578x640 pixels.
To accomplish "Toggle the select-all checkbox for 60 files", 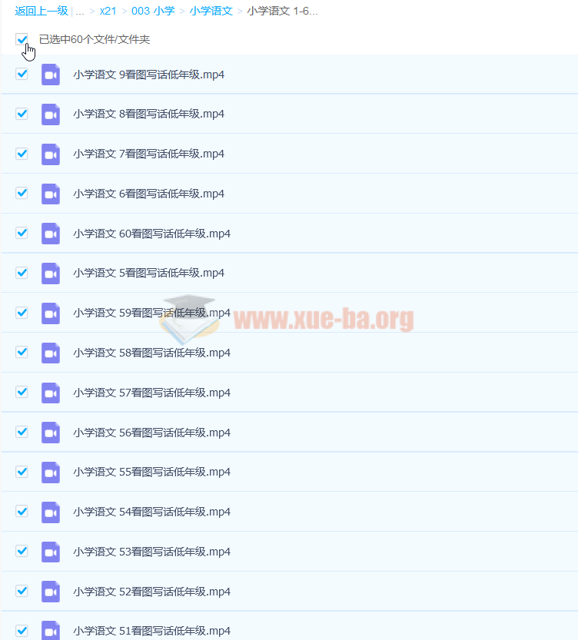I will click(22, 39).
